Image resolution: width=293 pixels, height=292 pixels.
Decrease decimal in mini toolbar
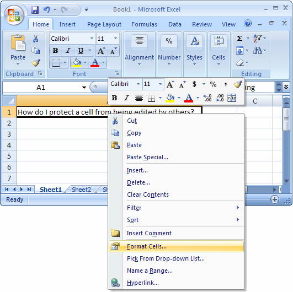[x=220, y=98]
